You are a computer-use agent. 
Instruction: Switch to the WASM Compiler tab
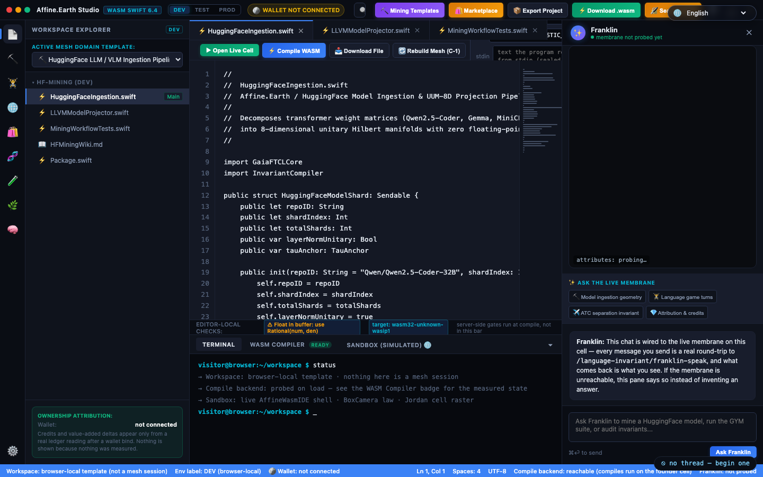pyautogui.click(x=290, y=344)
